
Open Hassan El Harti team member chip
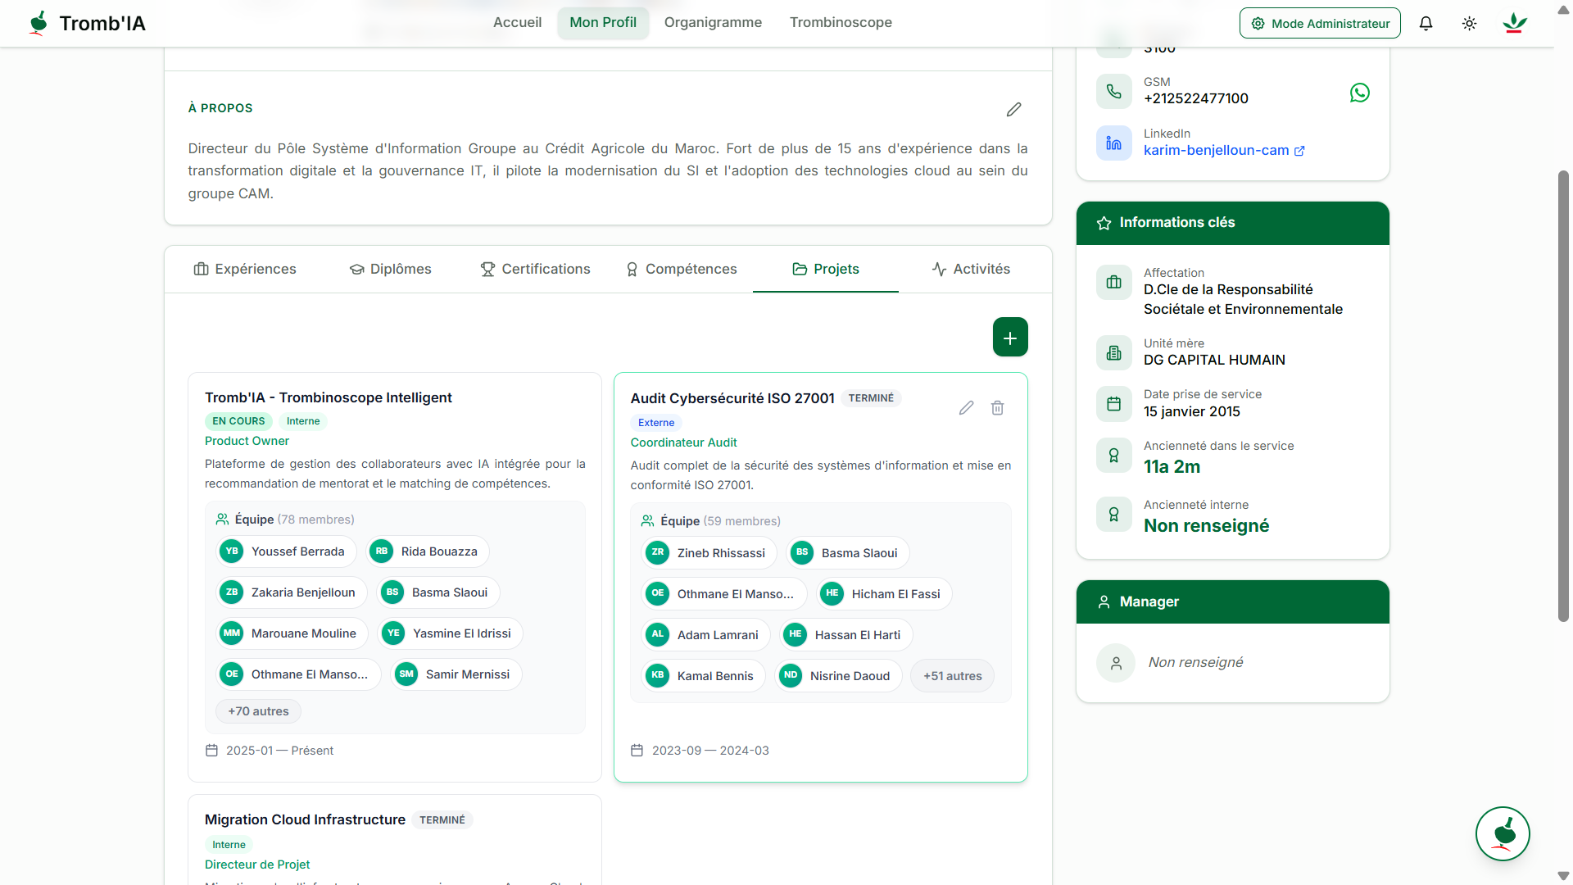(845, 635)
